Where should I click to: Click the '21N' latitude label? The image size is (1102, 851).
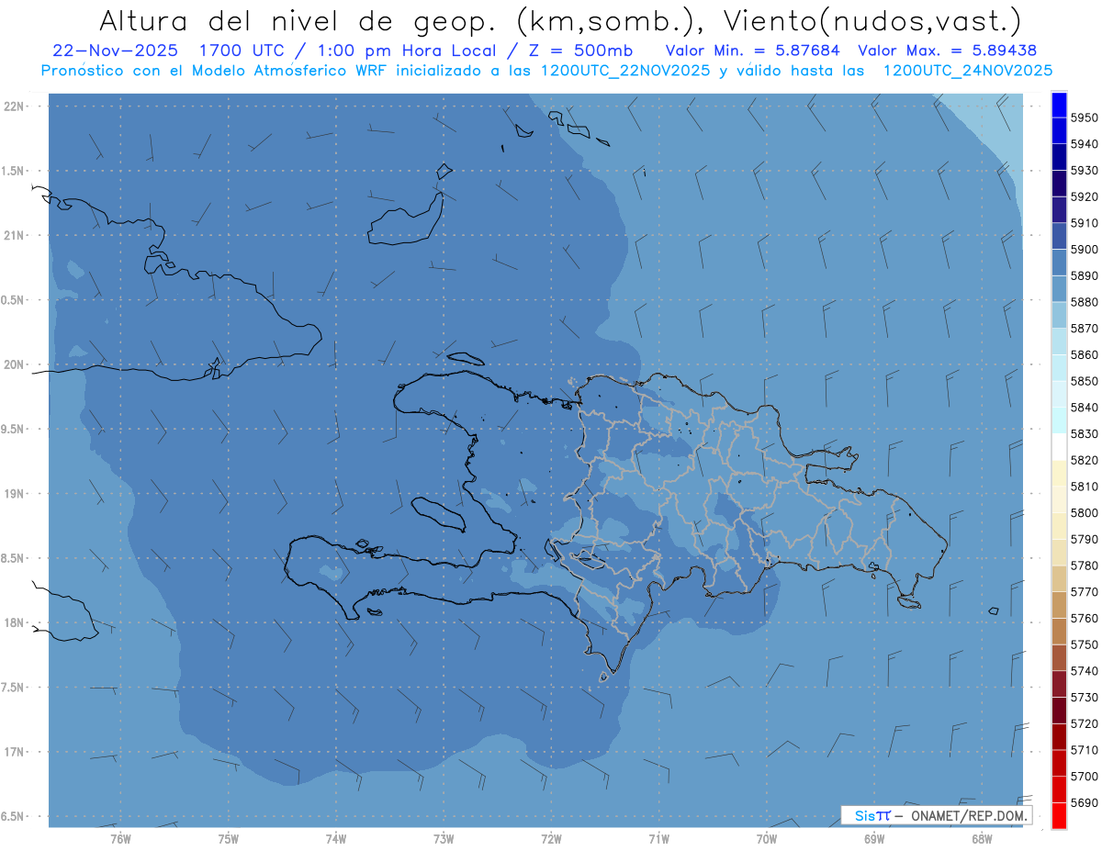coord(13,235)
